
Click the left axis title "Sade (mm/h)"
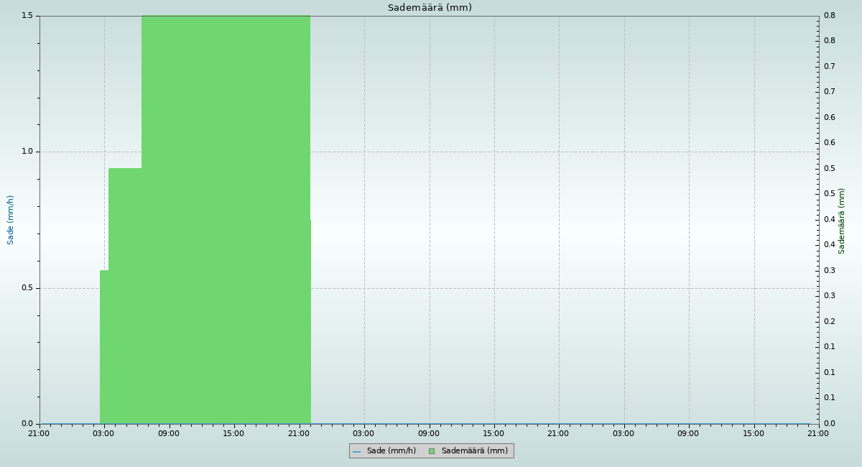tap(11, 220)
